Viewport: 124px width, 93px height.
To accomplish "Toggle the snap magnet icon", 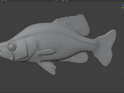I will pos(63,1).
